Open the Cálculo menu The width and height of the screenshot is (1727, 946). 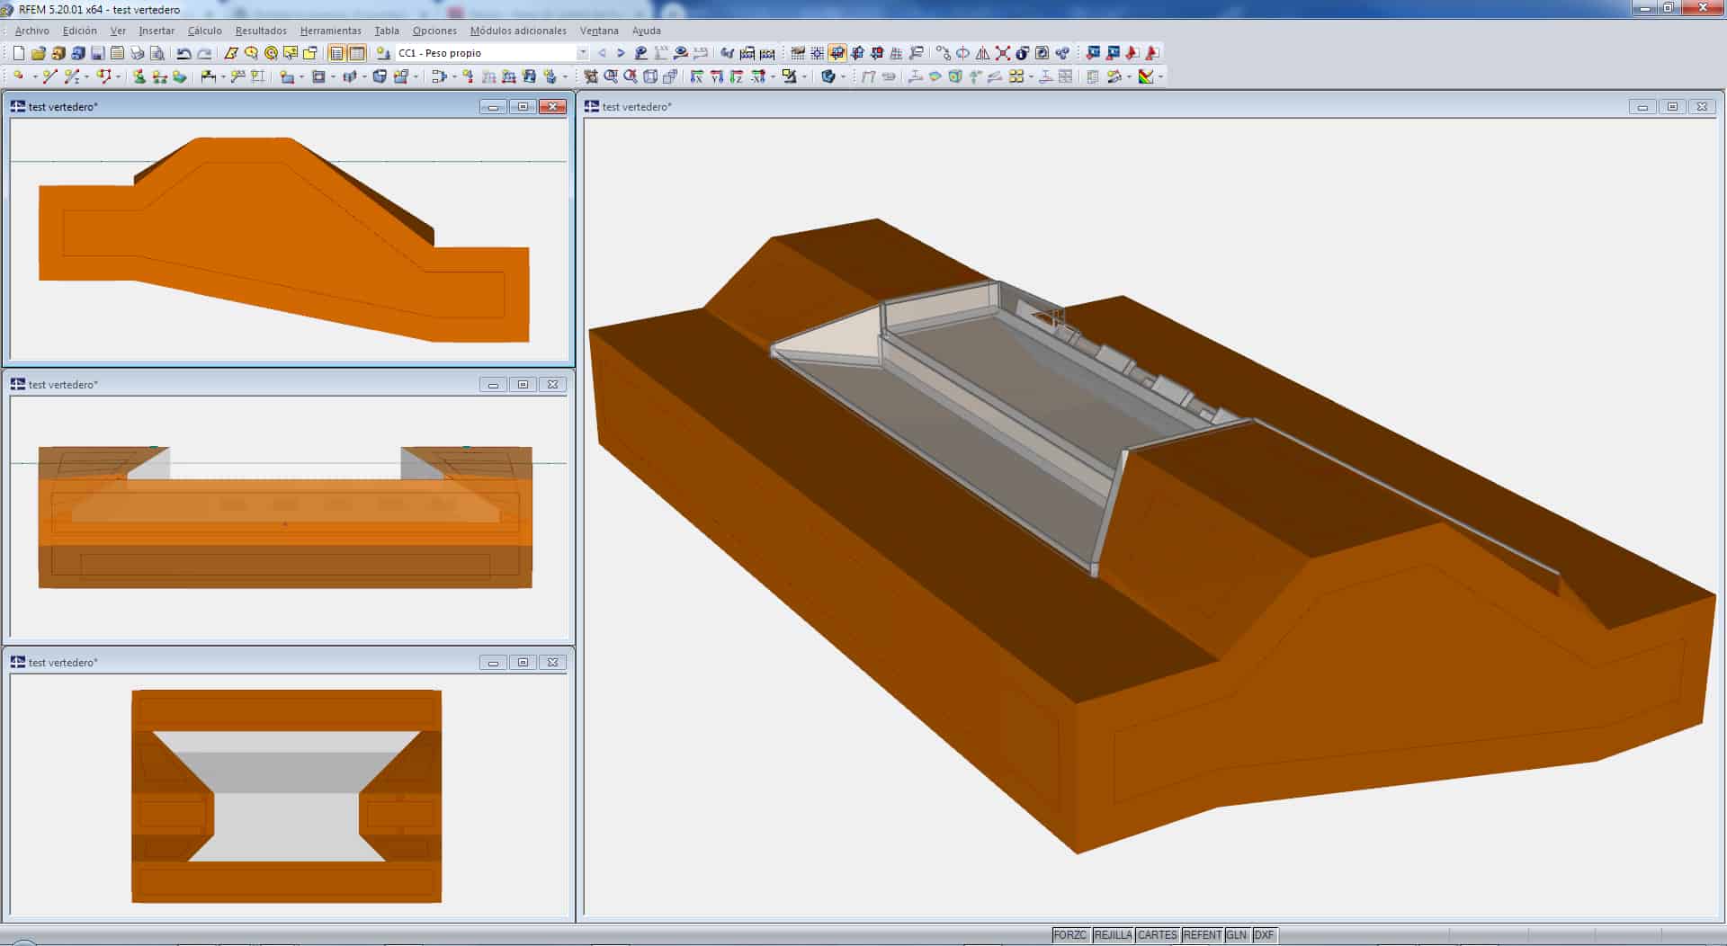tap(204, 31)
